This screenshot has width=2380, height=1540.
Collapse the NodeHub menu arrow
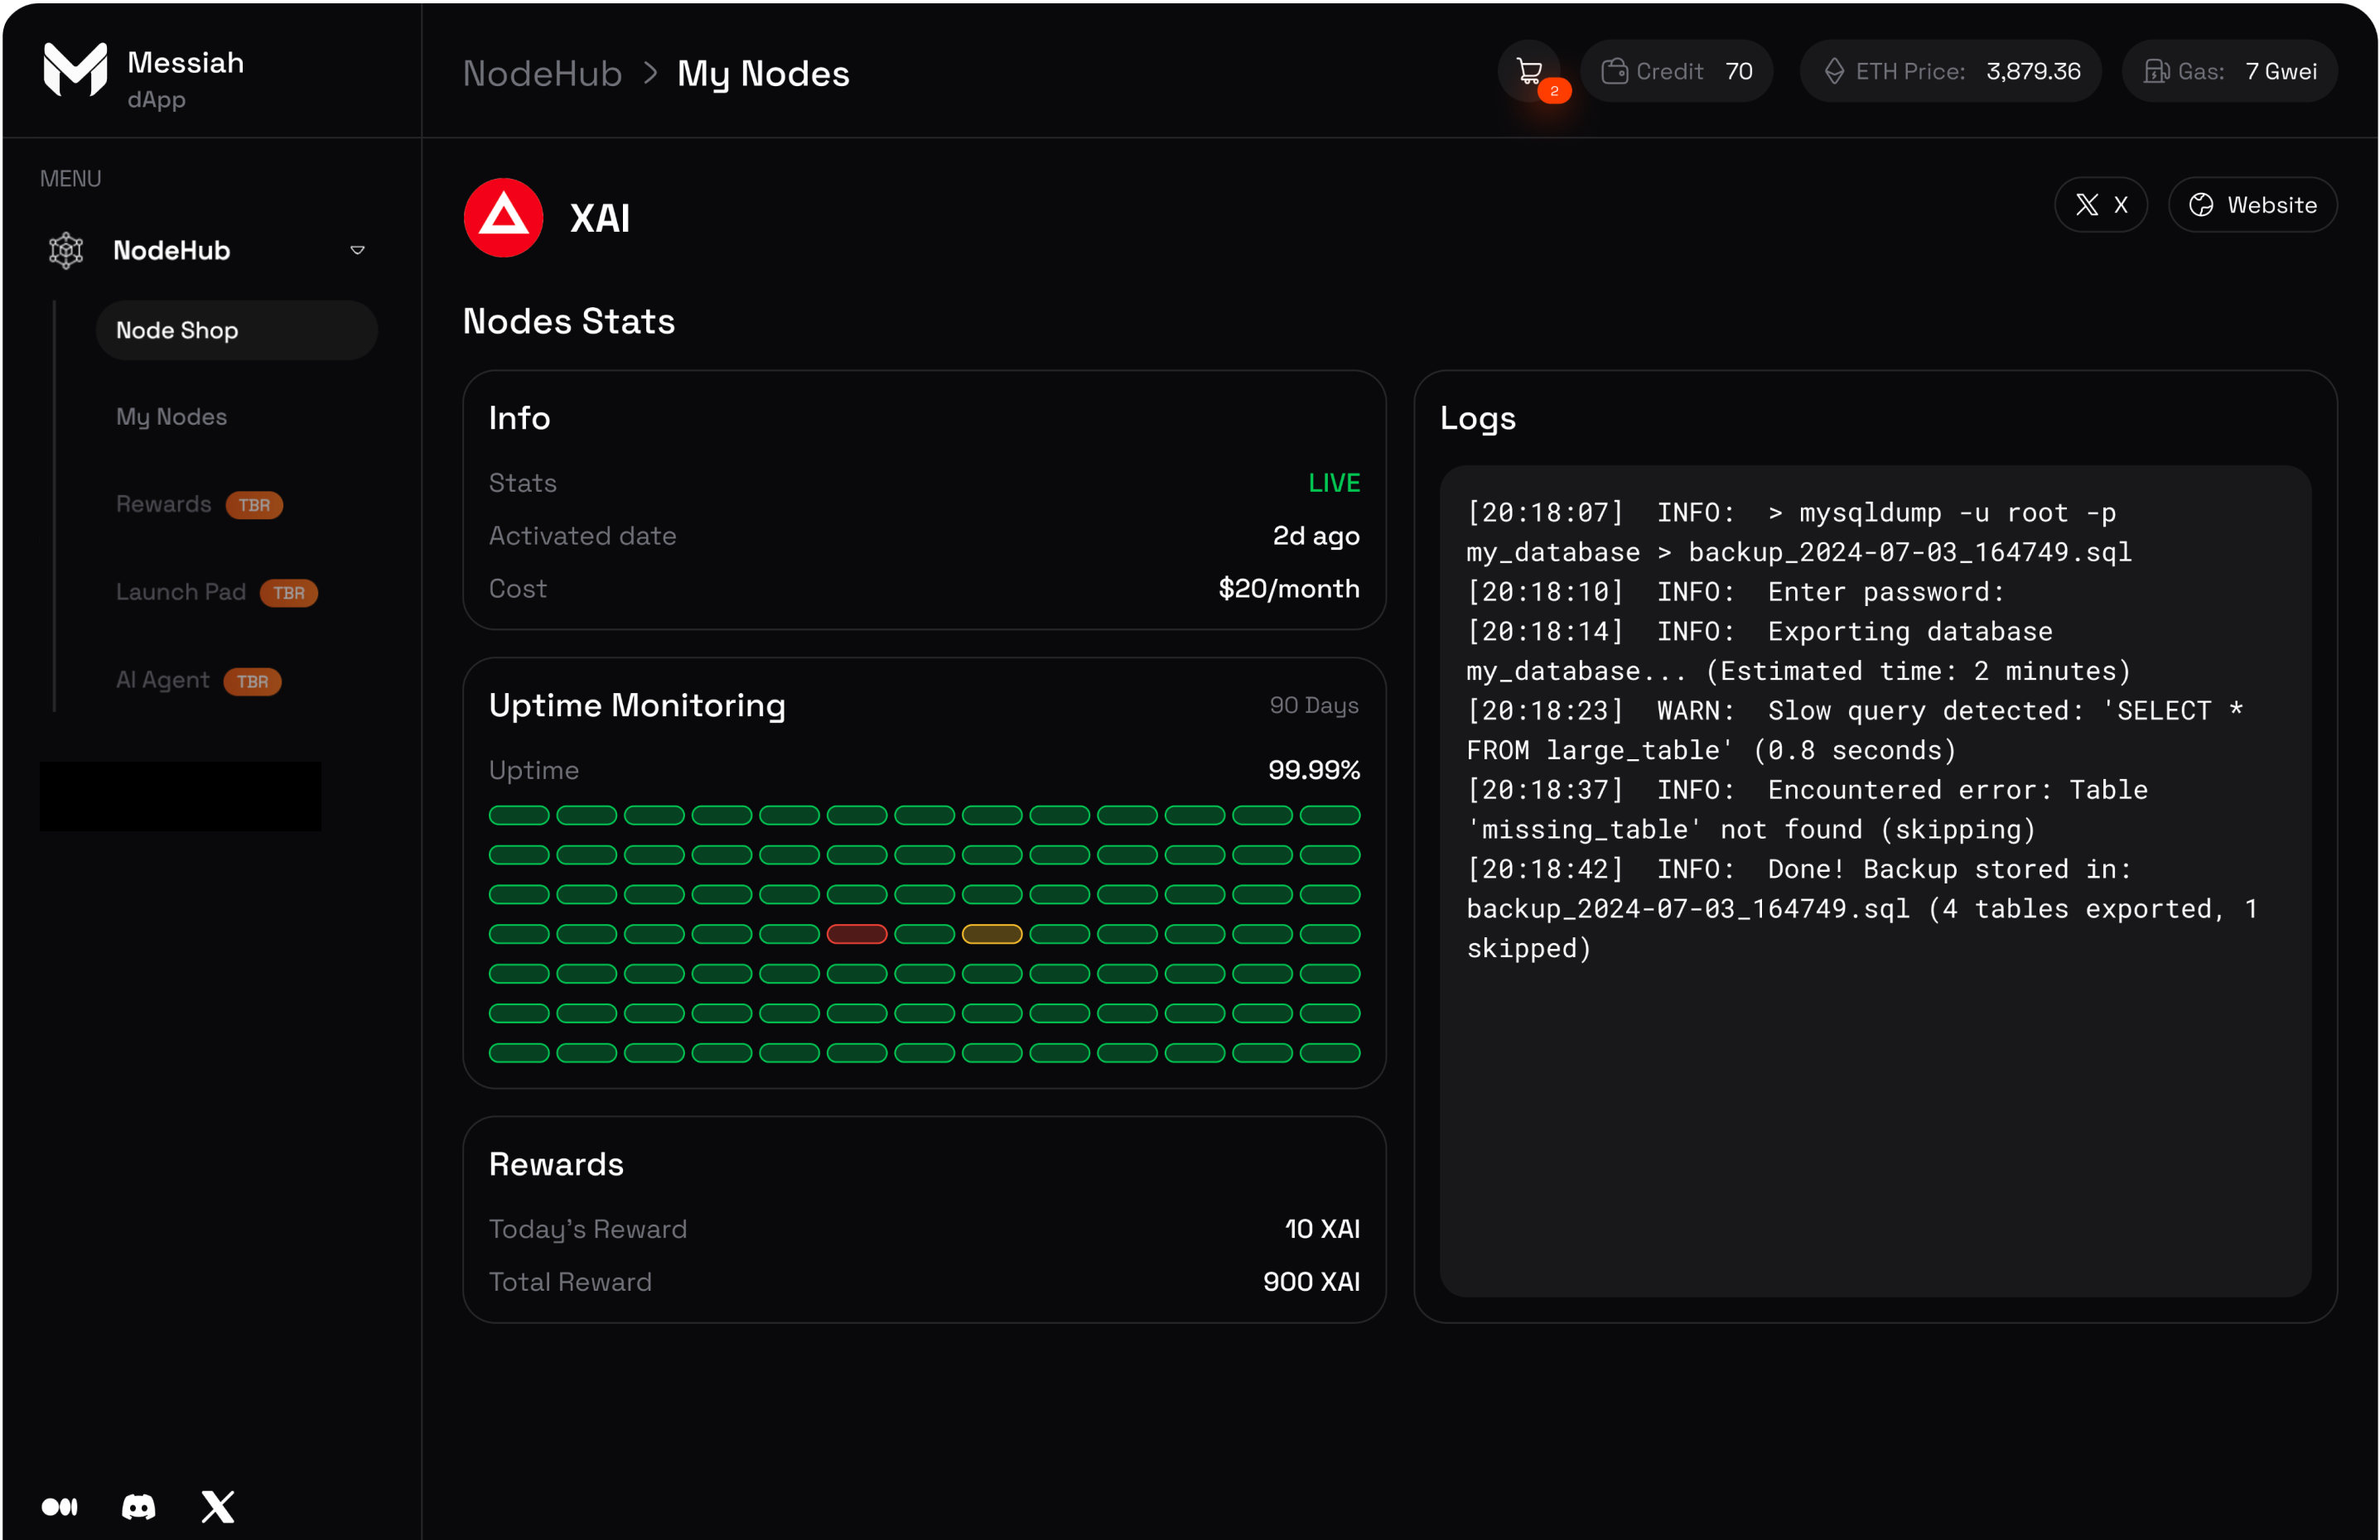357,250
